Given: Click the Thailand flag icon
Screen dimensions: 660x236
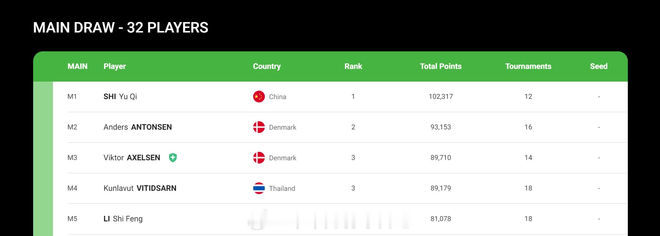Looking at the screenshot, I should pyautogui.click(x=259, y=188).
